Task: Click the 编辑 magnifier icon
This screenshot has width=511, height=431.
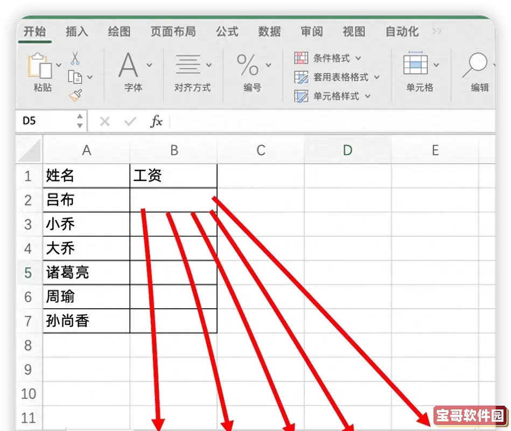Action: (475, 65)
